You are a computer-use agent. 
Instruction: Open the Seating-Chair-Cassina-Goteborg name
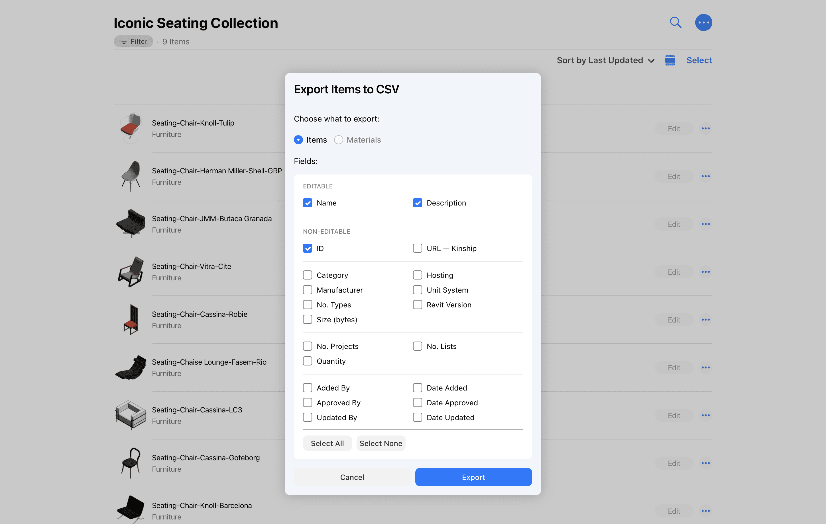click(206, 458)
